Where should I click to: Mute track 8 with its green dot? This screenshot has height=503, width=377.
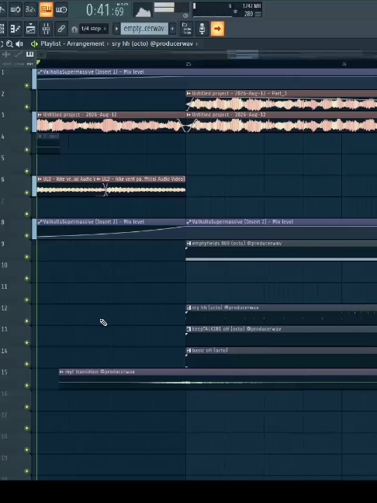[x=26, y=235]
